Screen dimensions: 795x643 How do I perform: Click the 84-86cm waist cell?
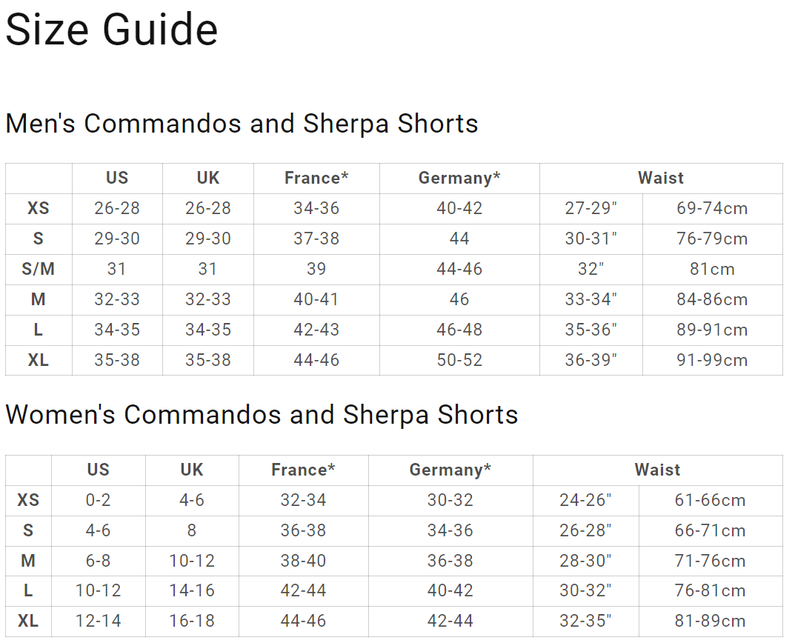[x=712, y=299]
